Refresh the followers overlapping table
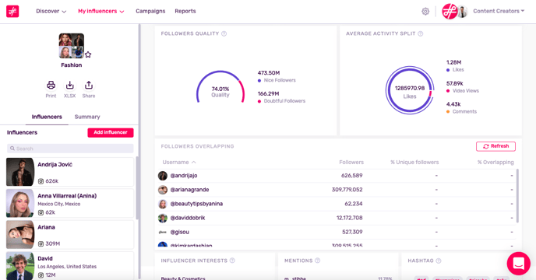 click(495, 146)
